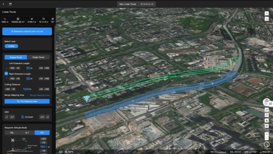
Task: Decrease Left Extension Length by 10
Action: coord(18,68)
